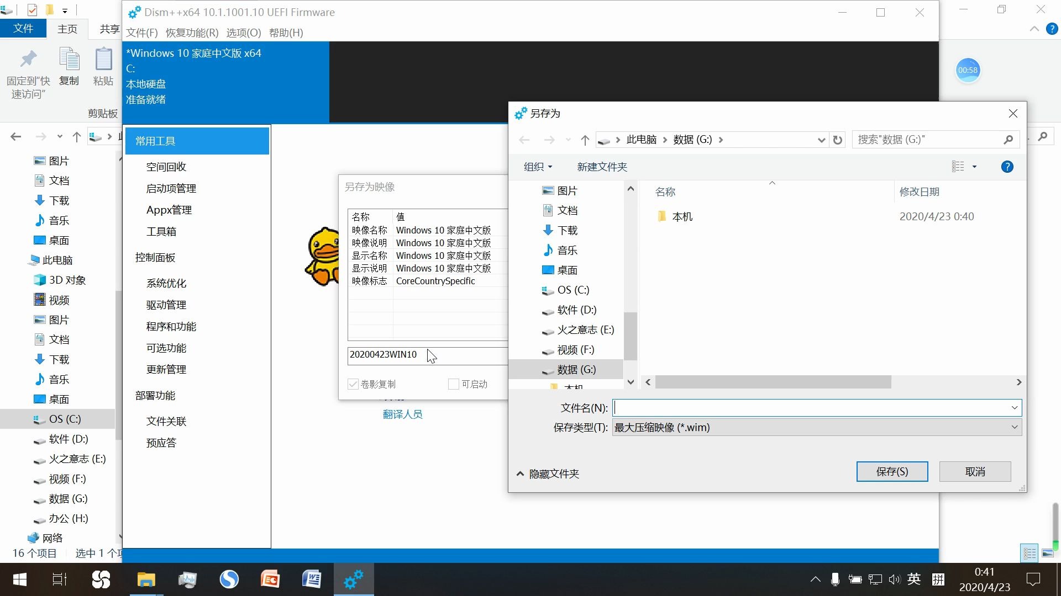1061x596 pixels.
Task: Click 新建文件夹 button
Action: [x=602, y=167]
